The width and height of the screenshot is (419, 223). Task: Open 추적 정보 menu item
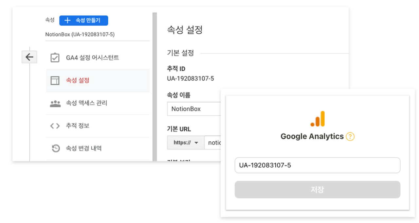tap(98, 126)
